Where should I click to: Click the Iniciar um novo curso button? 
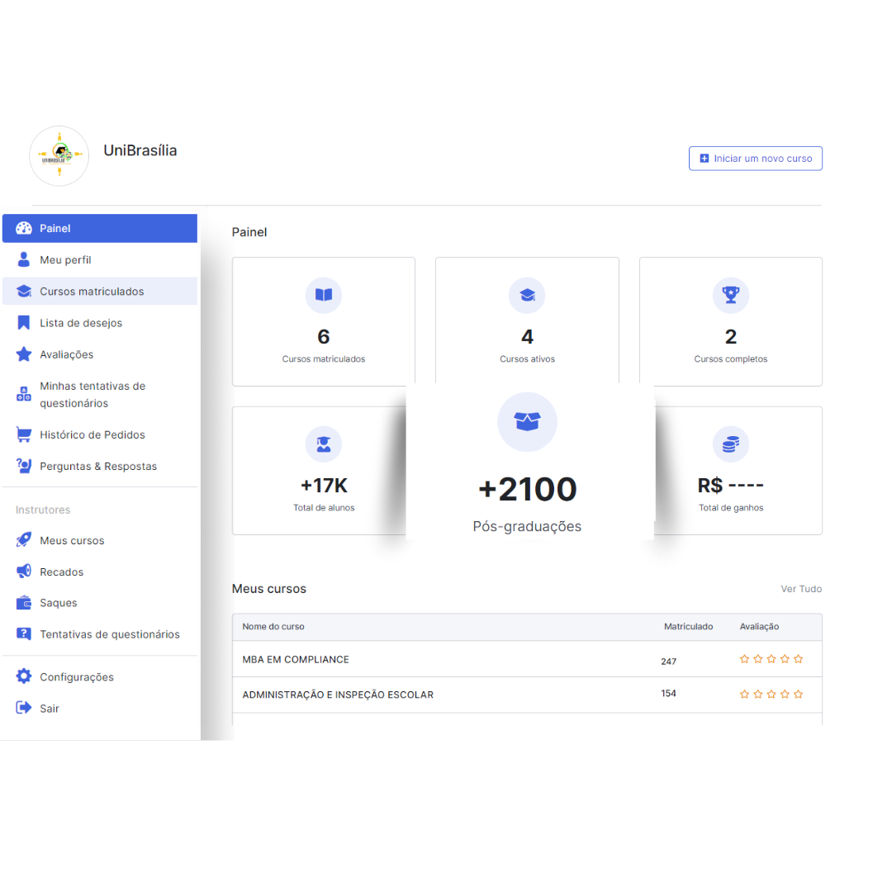coord(755,159)
